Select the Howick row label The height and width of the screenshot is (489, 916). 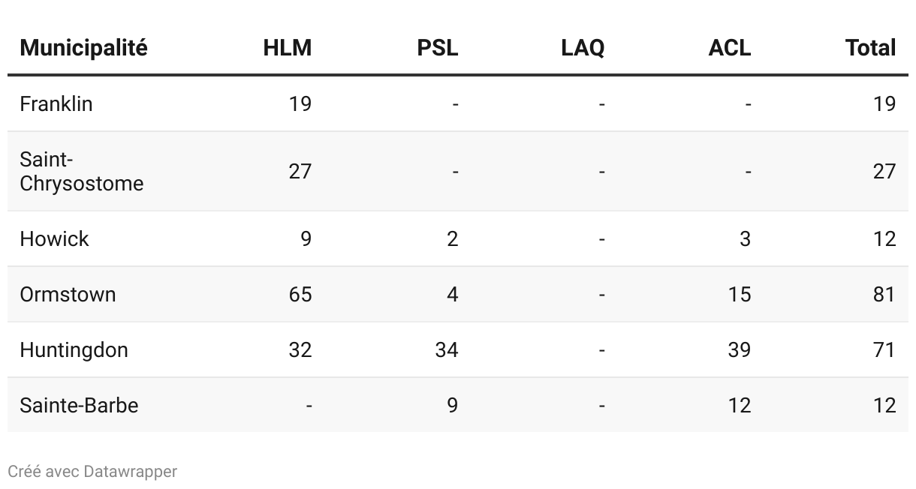tap(54, 238)
